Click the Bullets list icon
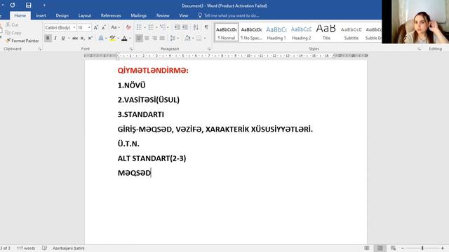The width and height of the screenshot is (449, 252). [x=139, y=27]
